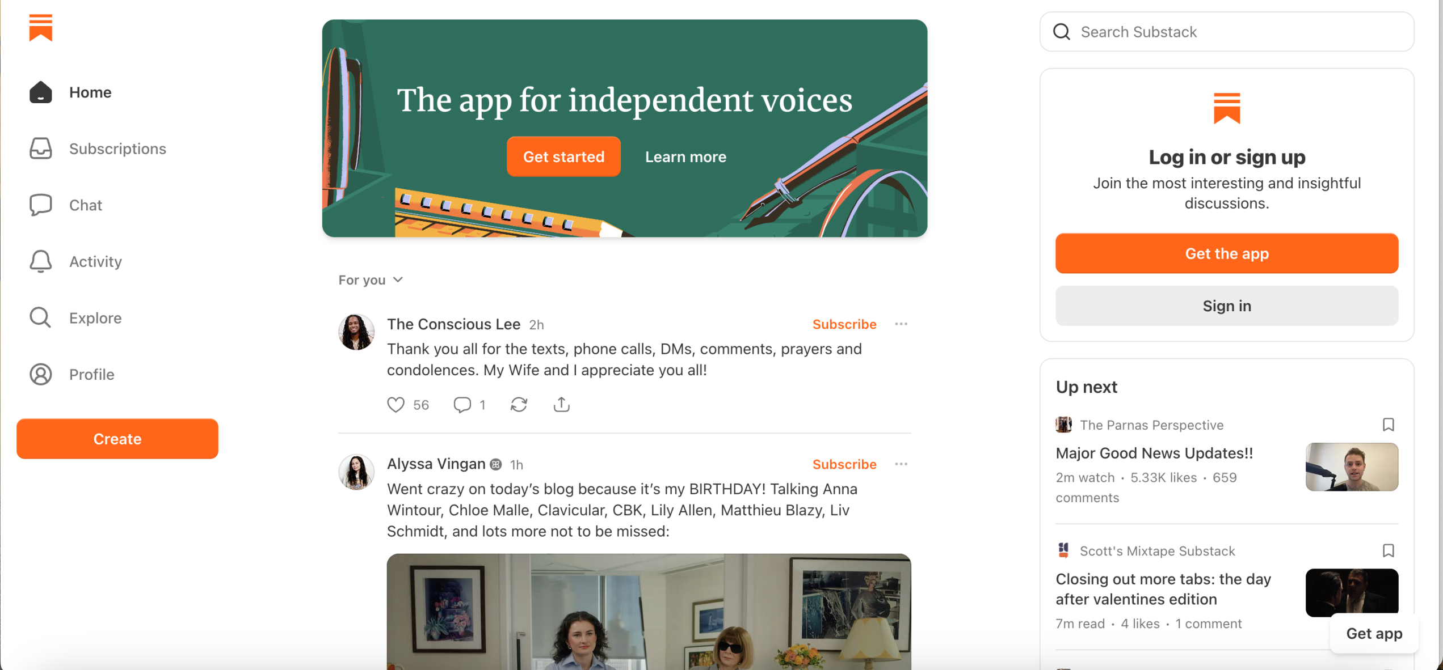
Task: Save Scott's Mixtape Substack post for later
Action: [1388, 550]
